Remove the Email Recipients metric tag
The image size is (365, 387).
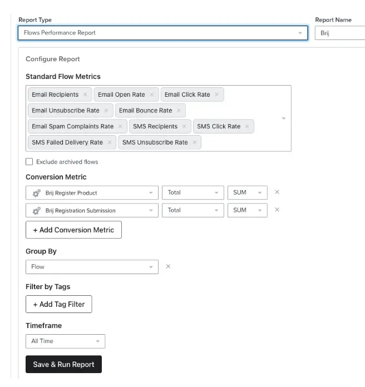85,95
